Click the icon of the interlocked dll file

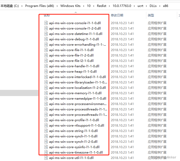tap(46, 77)
